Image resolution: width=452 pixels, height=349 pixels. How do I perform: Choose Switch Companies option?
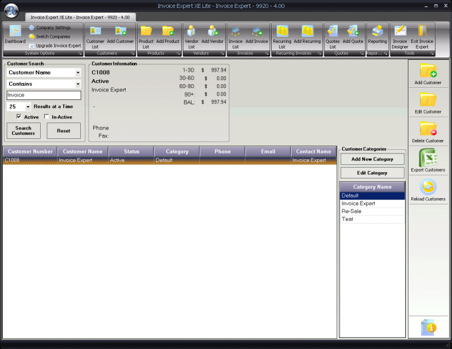tap(50, 37)
